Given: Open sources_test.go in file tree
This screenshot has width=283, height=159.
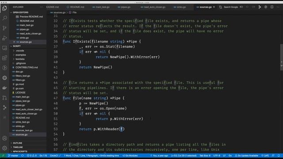Looking at the screenshot, I should pos(24,130).
